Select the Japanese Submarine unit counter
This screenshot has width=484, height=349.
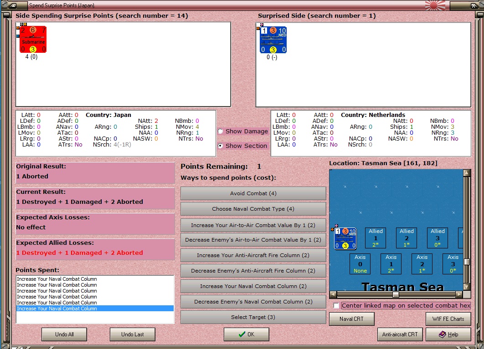pos(33,40)
